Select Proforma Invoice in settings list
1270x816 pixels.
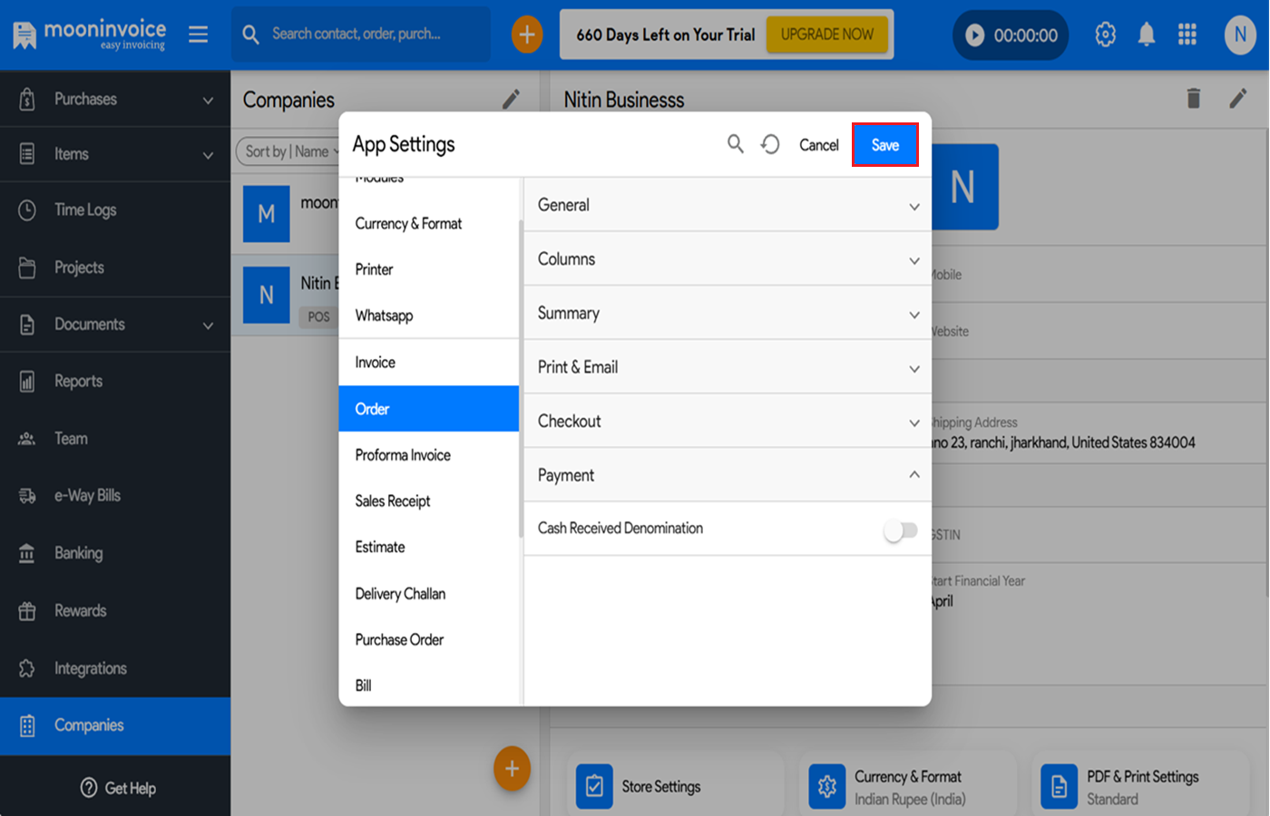[428, 455]
